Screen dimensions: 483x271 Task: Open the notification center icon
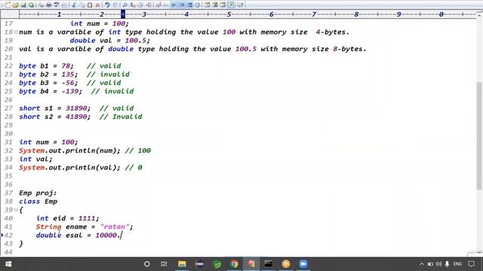click(471, 264)
